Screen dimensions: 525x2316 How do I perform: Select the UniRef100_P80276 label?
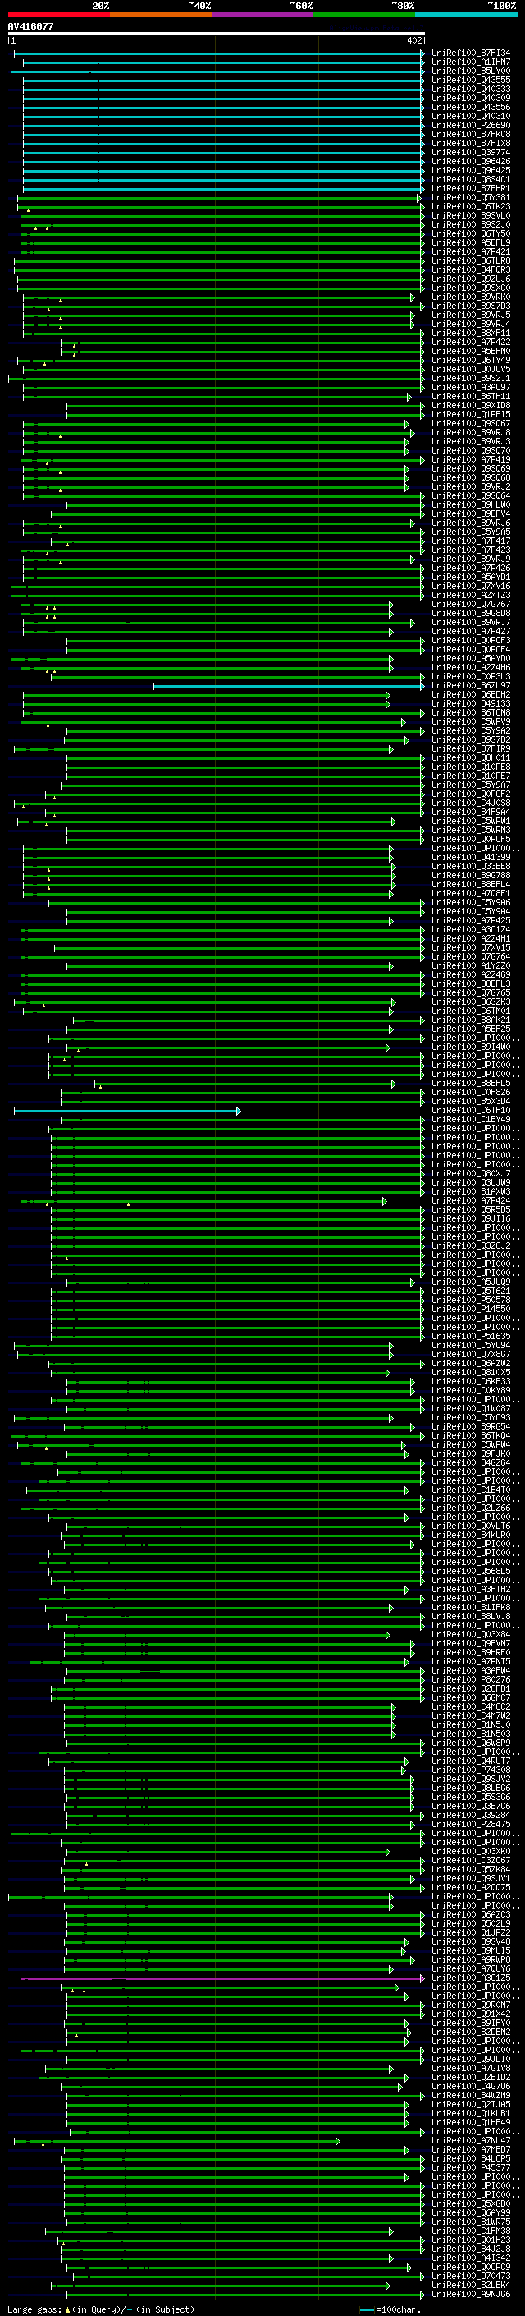click(x=470, y=1679)
